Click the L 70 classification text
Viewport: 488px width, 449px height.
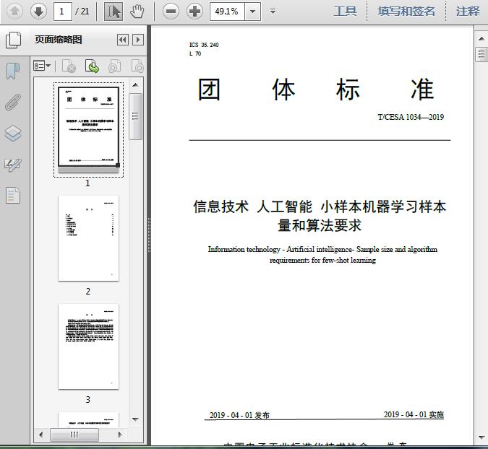click(x=195, y=53)
